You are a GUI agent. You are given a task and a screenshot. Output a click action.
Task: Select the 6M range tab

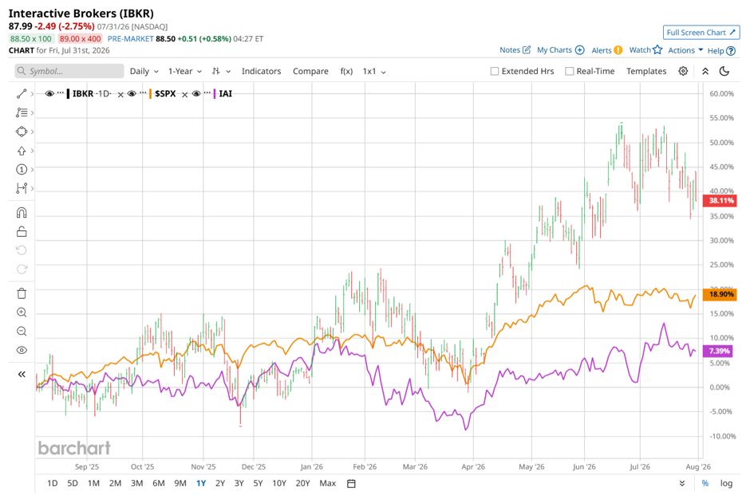coord(158,483)
